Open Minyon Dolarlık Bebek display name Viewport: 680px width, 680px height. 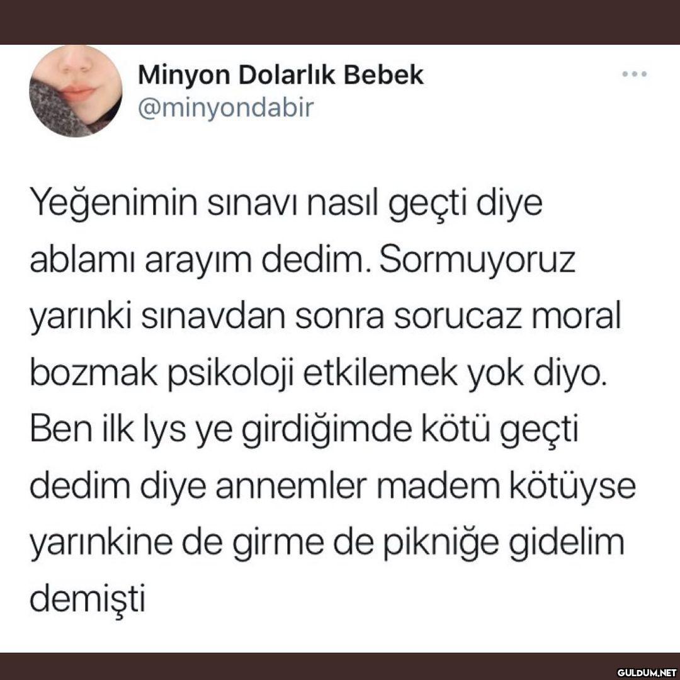click(281, 75)
